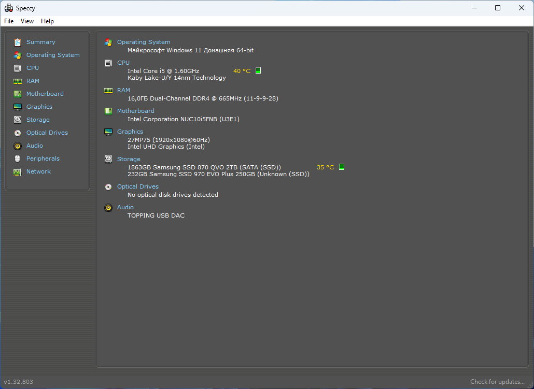
Task: Select Summary in the sidebar
Action: (x=40, y=42)
